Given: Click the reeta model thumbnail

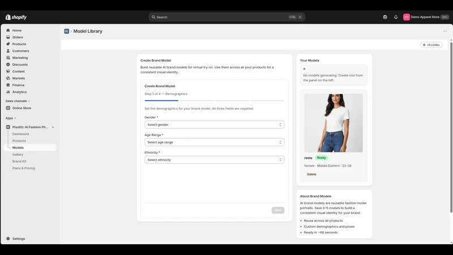Looking at the screenshot, I should [x=334, y=123].
